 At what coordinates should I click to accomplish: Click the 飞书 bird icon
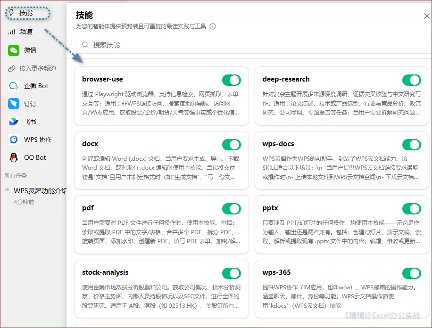point(14,122)
